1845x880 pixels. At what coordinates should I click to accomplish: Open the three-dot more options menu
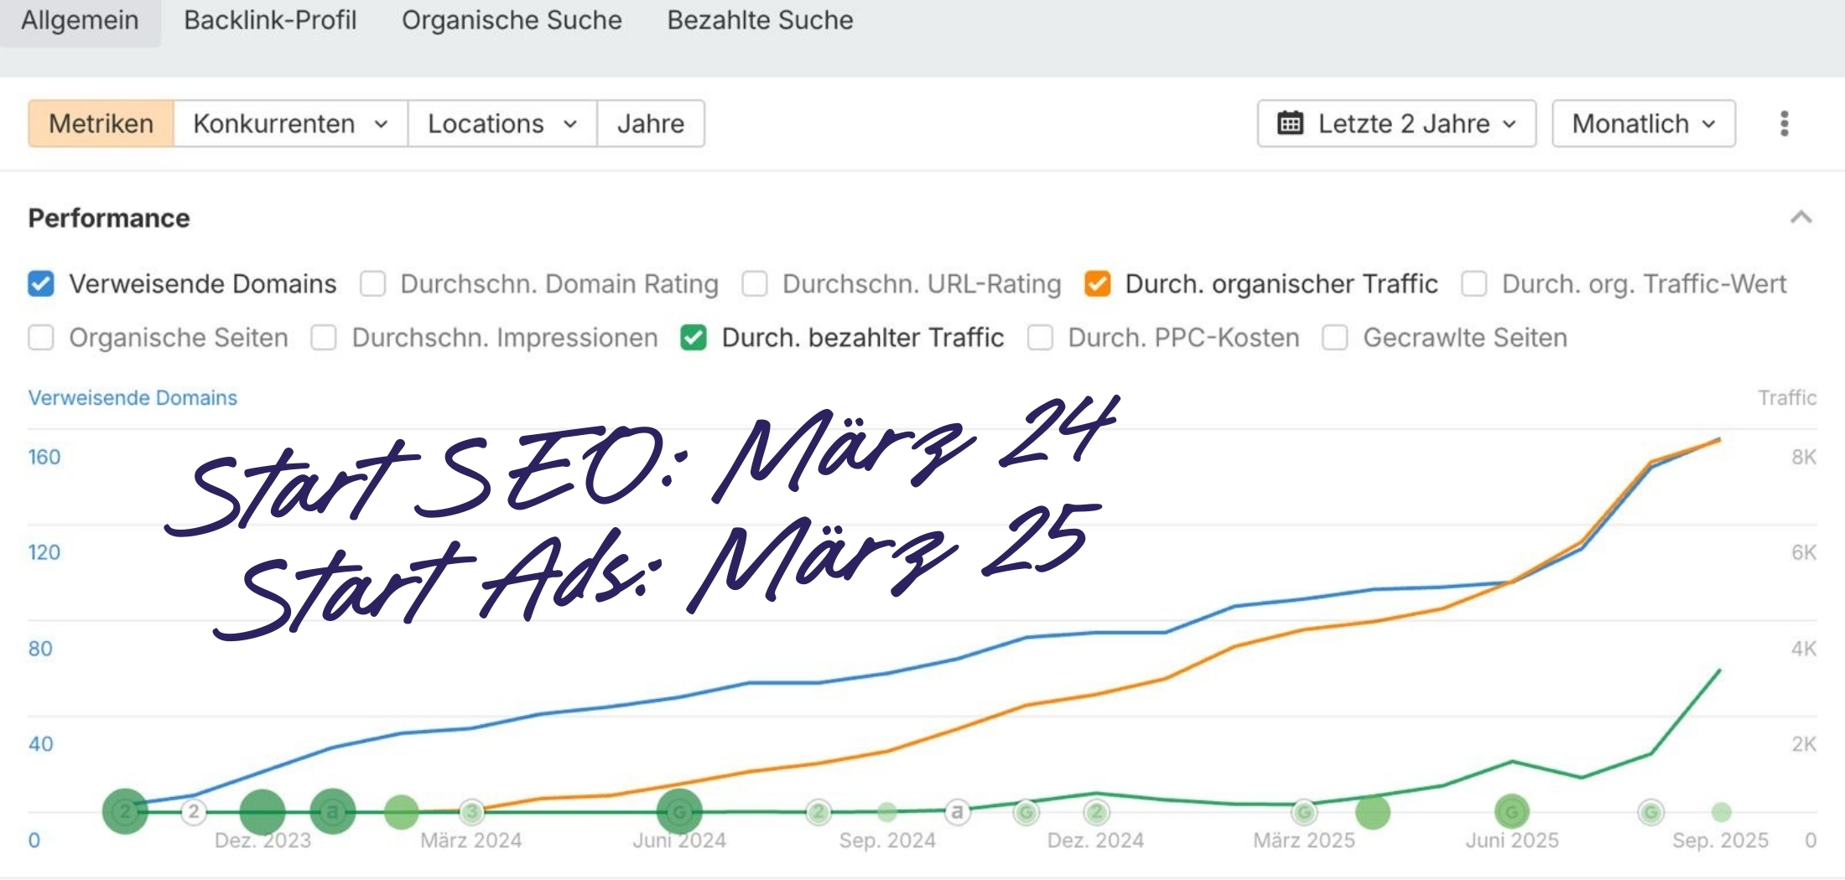pos(1784,123)
